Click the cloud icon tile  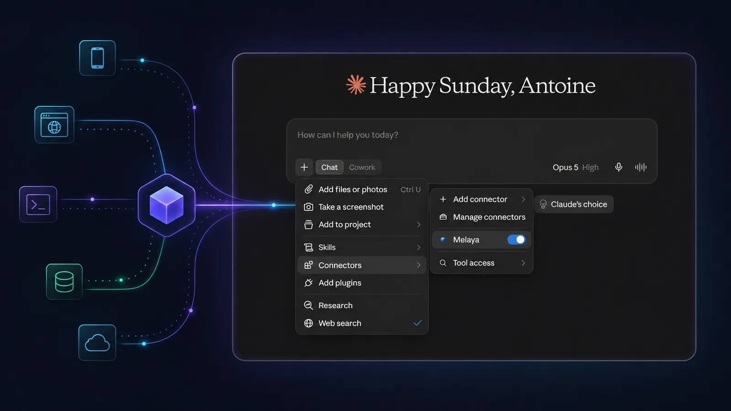97,342
